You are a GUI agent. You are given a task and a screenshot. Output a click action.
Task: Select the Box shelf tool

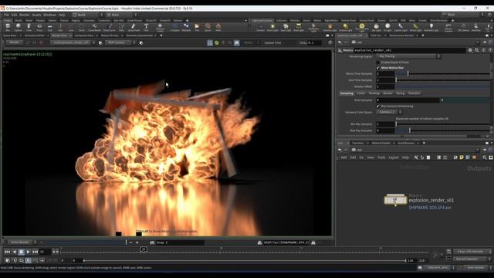coord(8,28)
